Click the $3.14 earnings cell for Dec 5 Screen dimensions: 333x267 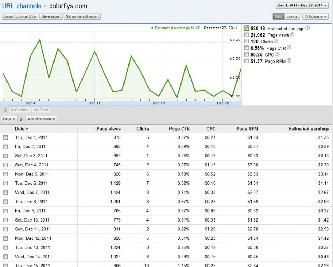coord(323,174)
